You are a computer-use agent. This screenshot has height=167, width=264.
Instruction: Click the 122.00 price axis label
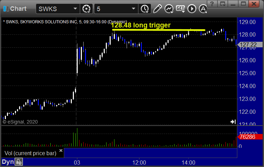[247, 112]
